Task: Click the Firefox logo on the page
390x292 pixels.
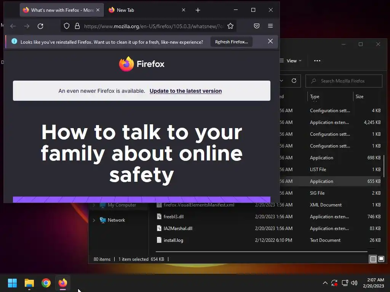Action: coord(142,64)
